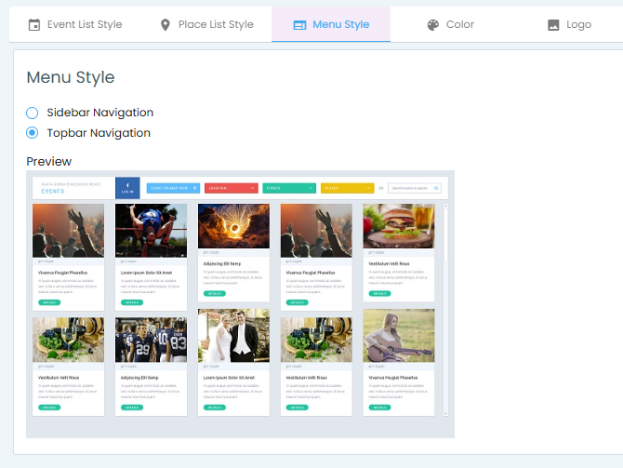Open the red Location dropdown in the preview

[232, 188]
